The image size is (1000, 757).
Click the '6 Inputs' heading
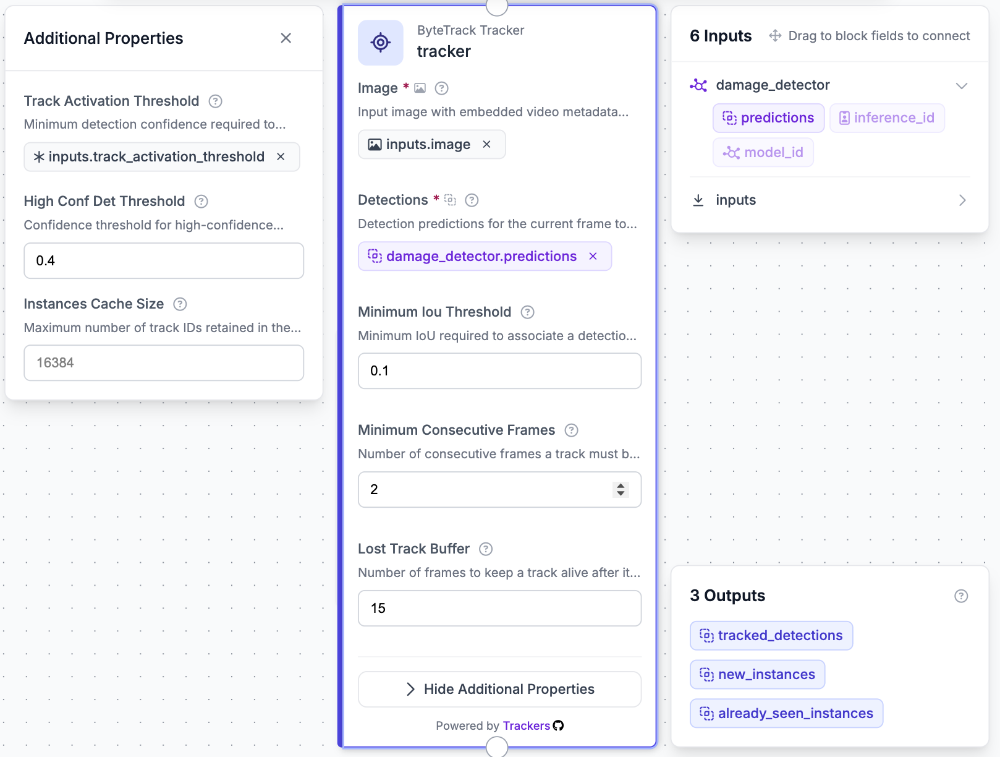721,36
